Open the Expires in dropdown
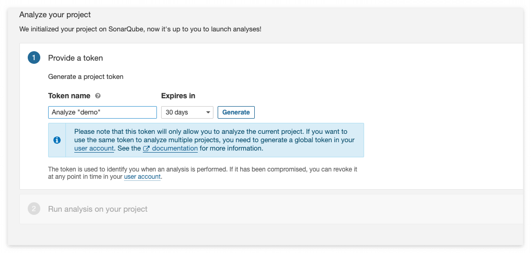The width and height of the screenshot is (531, 253). tap(187, 112)
